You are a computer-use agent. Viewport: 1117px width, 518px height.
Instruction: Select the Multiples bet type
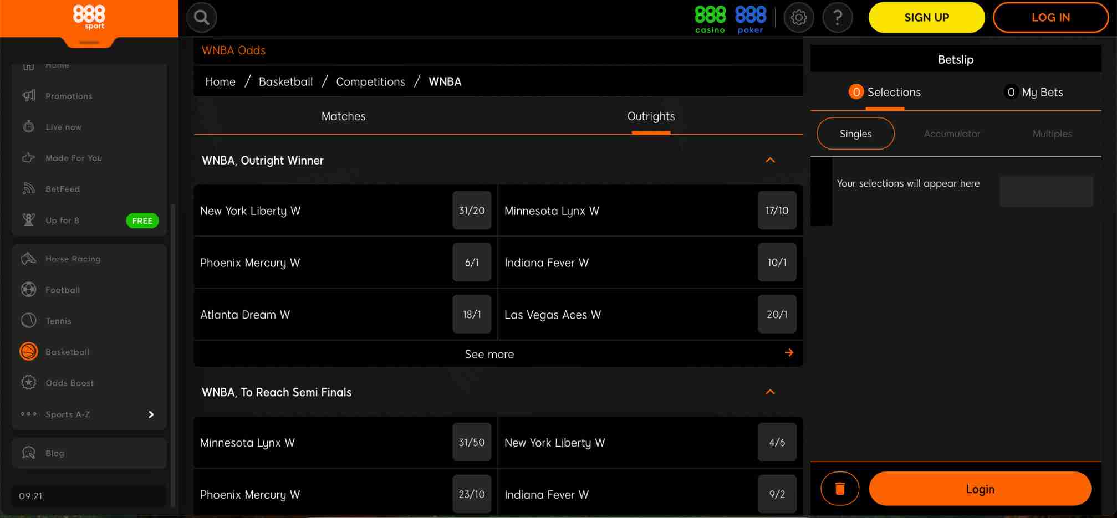[1052, 134]
